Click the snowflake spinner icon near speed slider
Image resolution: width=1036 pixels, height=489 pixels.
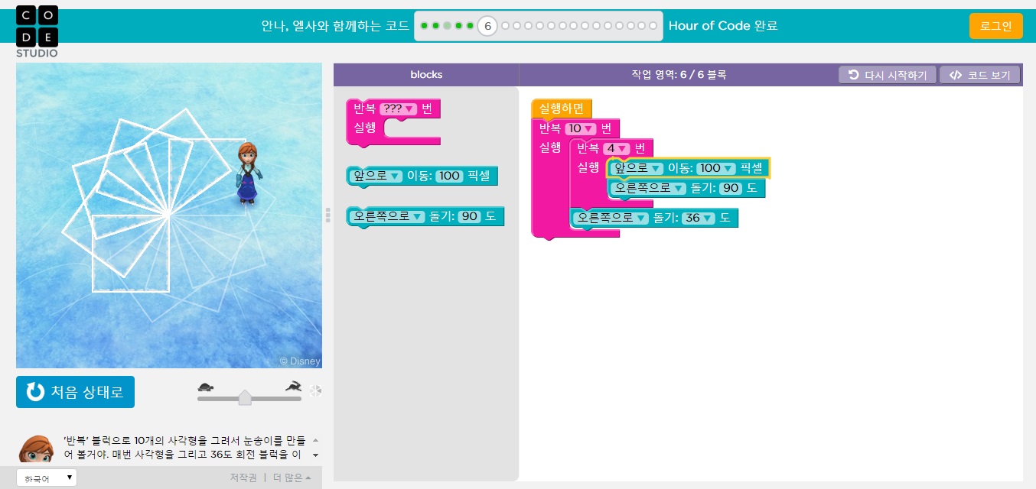pyautogui.click(x=315, y=391)
